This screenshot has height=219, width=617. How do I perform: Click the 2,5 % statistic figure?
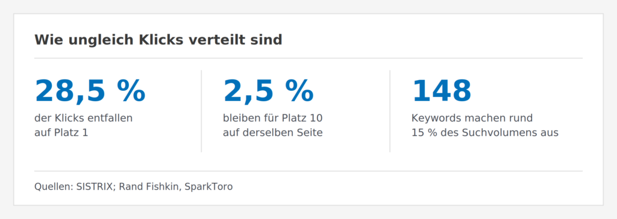click(268, 91)
